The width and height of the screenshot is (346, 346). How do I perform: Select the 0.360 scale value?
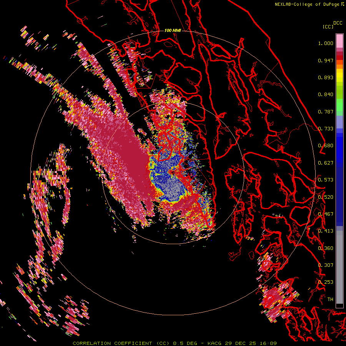(x=326, y=248)
